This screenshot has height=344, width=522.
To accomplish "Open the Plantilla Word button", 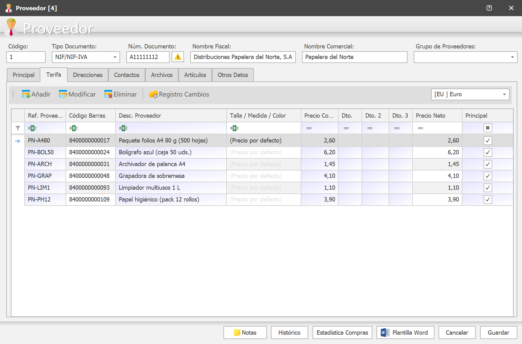I will click(x=405, y=333).
